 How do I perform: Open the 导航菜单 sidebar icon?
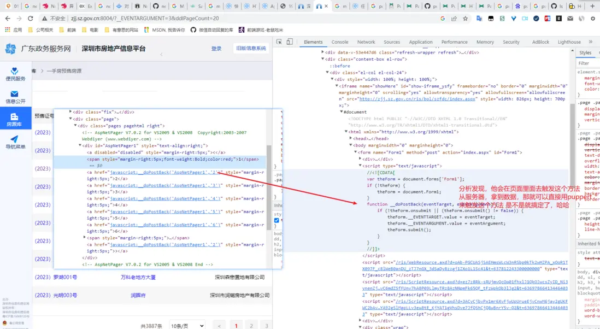click(x=15, y=142)
